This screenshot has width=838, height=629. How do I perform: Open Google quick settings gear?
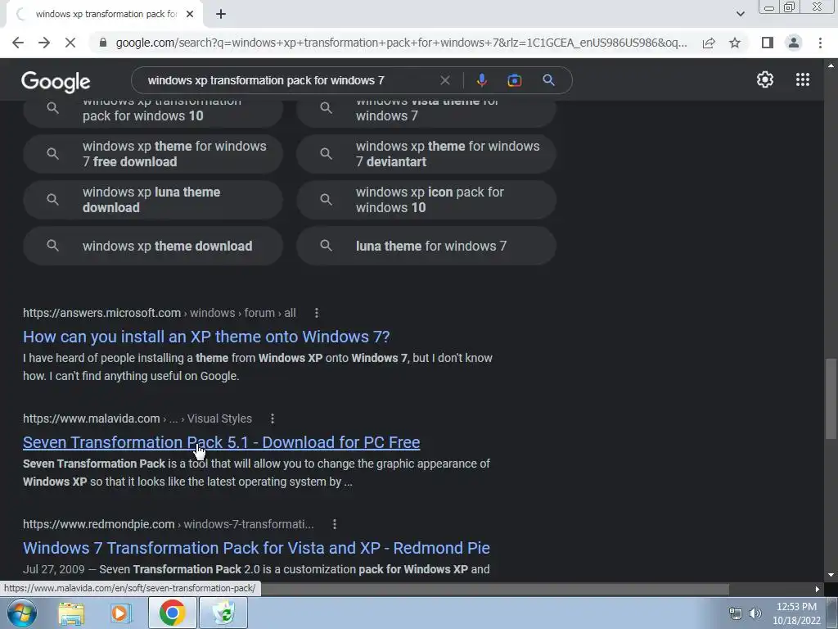click(x=765, y=79)
